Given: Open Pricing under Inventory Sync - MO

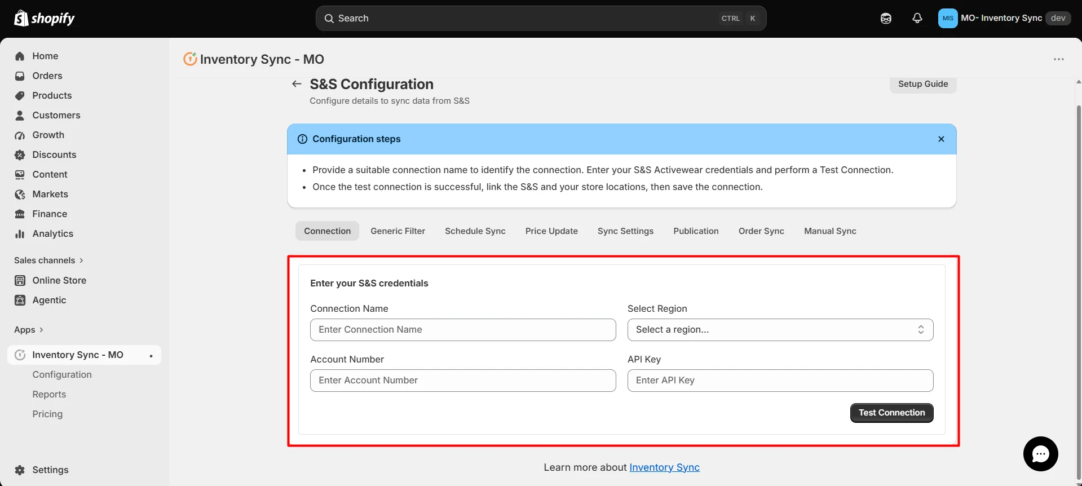Looking at the screenshot, I should [x=47, y=414].
